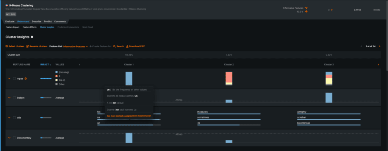
Task: Click the word 'measures' in Cluster 2
Action: click(202, 112)
